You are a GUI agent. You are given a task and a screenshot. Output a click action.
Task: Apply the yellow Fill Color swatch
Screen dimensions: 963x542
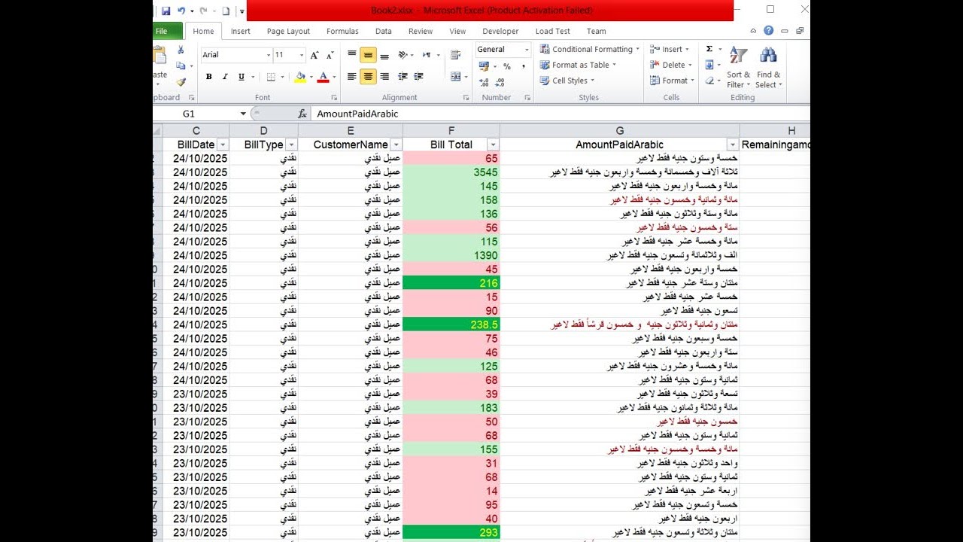[x=300, y=77]
